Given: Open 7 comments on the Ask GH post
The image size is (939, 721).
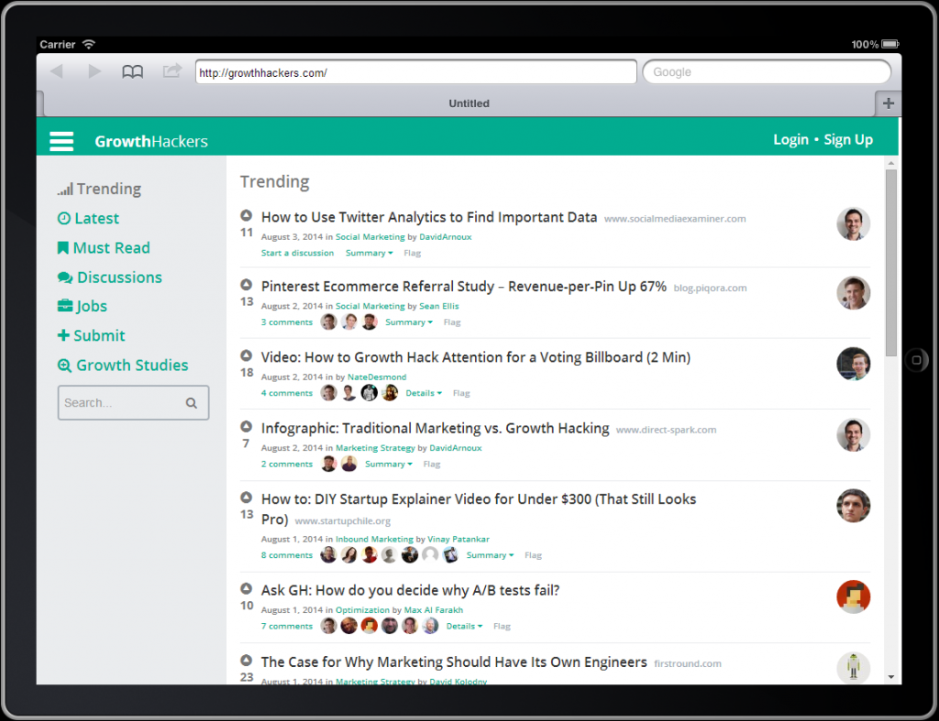Looking at the screenshot, I should (x=287, y=627).
